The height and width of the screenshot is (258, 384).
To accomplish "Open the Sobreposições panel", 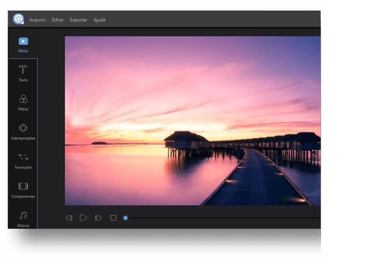I will tap(23, 132).
